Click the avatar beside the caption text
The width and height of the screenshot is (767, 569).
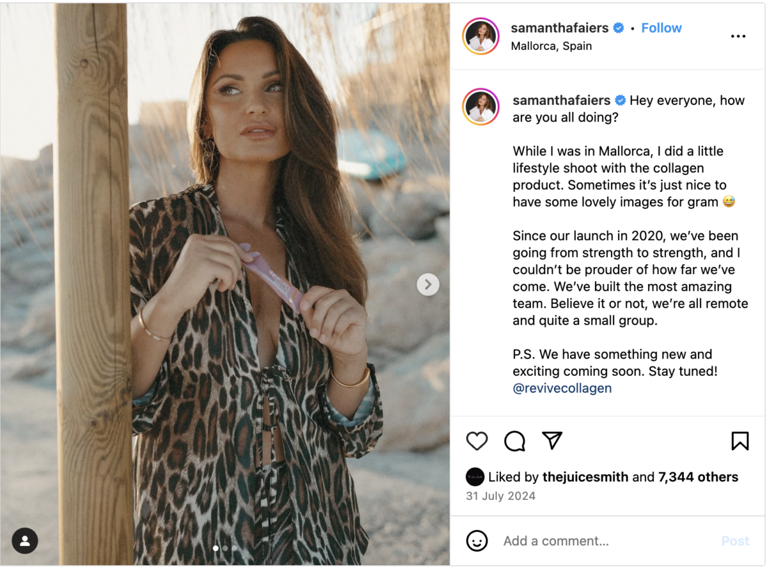[481, 107]
